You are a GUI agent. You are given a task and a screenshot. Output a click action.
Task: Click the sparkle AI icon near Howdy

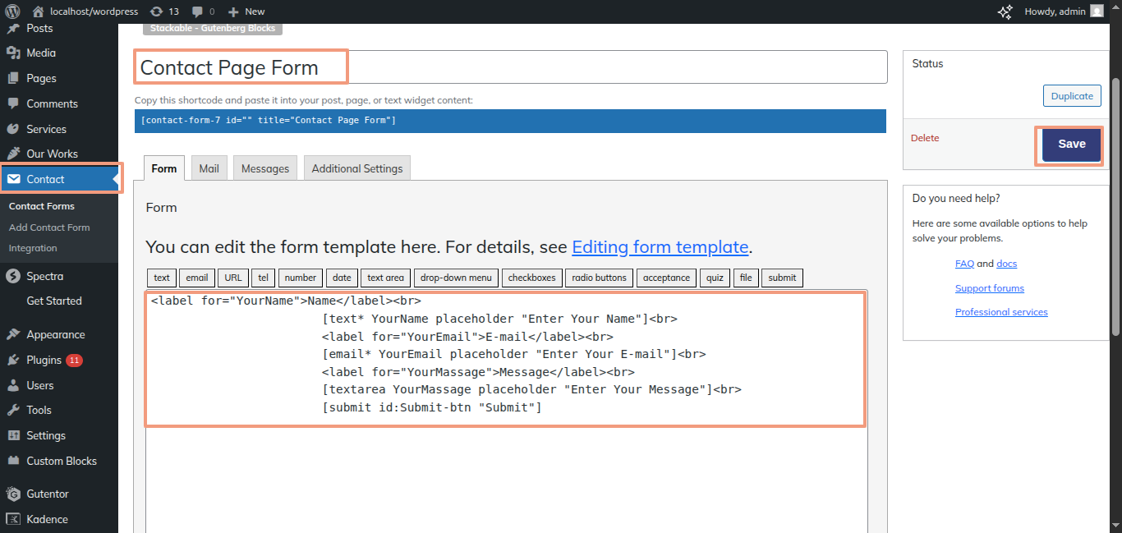pos(1005,11)
